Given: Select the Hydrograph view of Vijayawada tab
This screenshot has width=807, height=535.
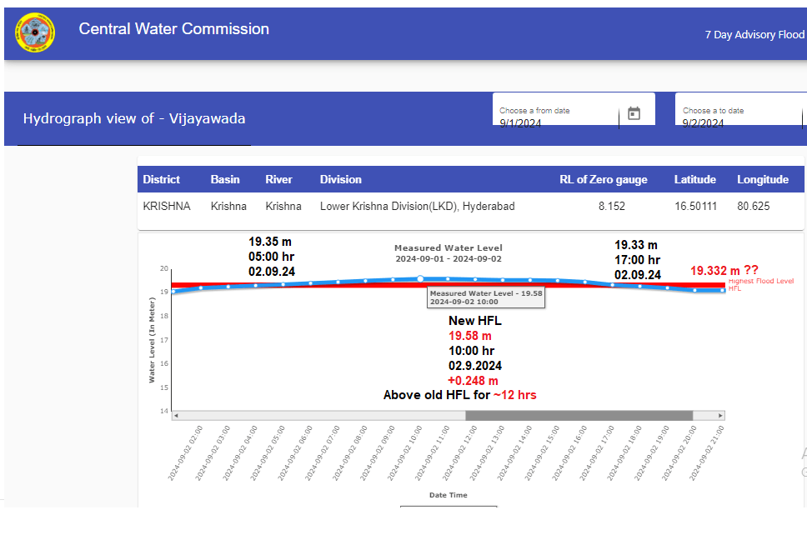Looking at the screenshot, I should [x=134, y=118].
